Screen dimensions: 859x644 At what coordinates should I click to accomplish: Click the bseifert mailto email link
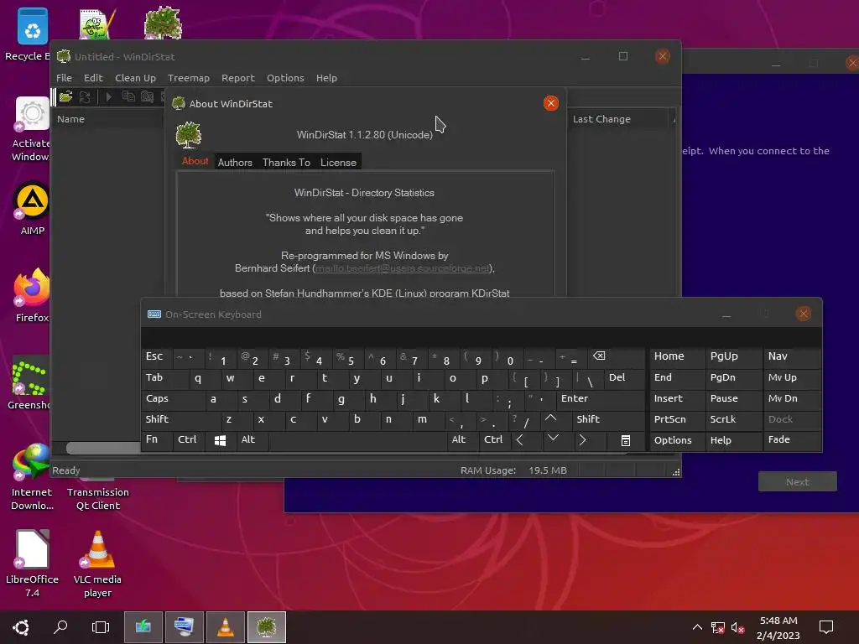tap(403, 268)
